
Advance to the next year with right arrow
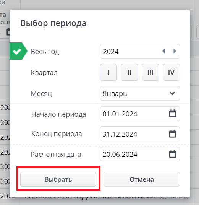[x=175, y=51]
